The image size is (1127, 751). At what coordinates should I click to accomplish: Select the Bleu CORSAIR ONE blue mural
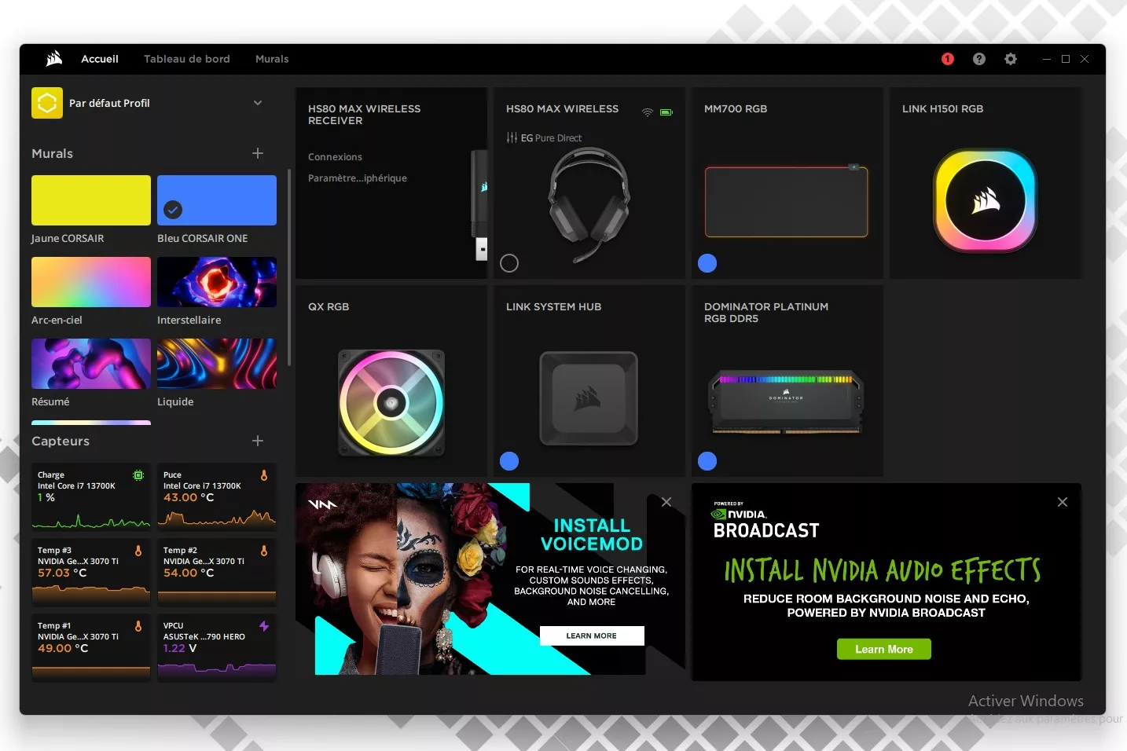(x=217, y=200)
